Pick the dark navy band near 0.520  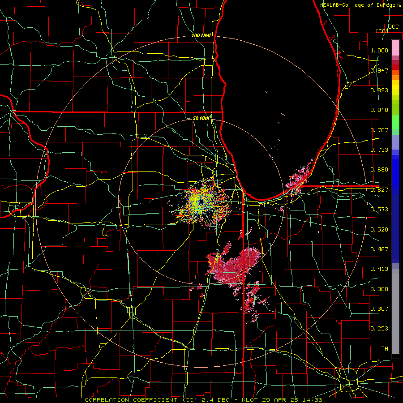[395, 229]
